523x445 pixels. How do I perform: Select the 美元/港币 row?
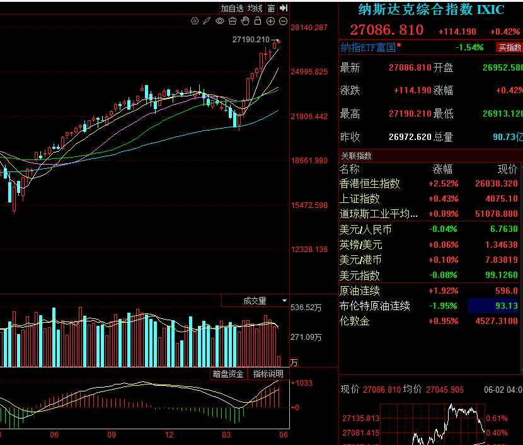pyautogui.click(x=429, y=260)
